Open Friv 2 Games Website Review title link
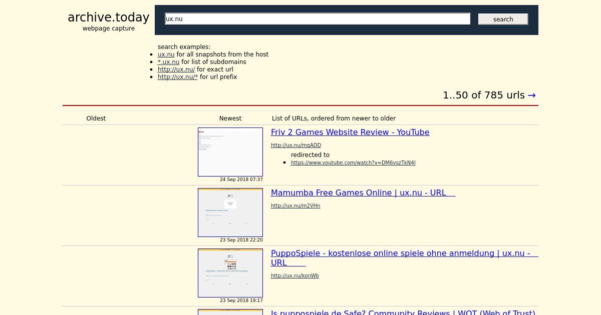 [x=350, y=132]
